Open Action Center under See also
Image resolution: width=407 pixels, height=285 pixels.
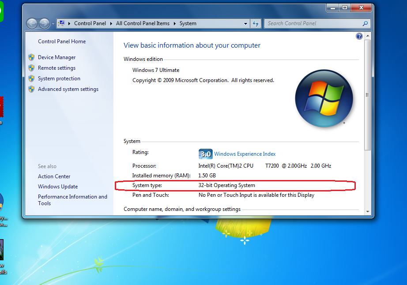pyautogui.click(x=54, y=176)
